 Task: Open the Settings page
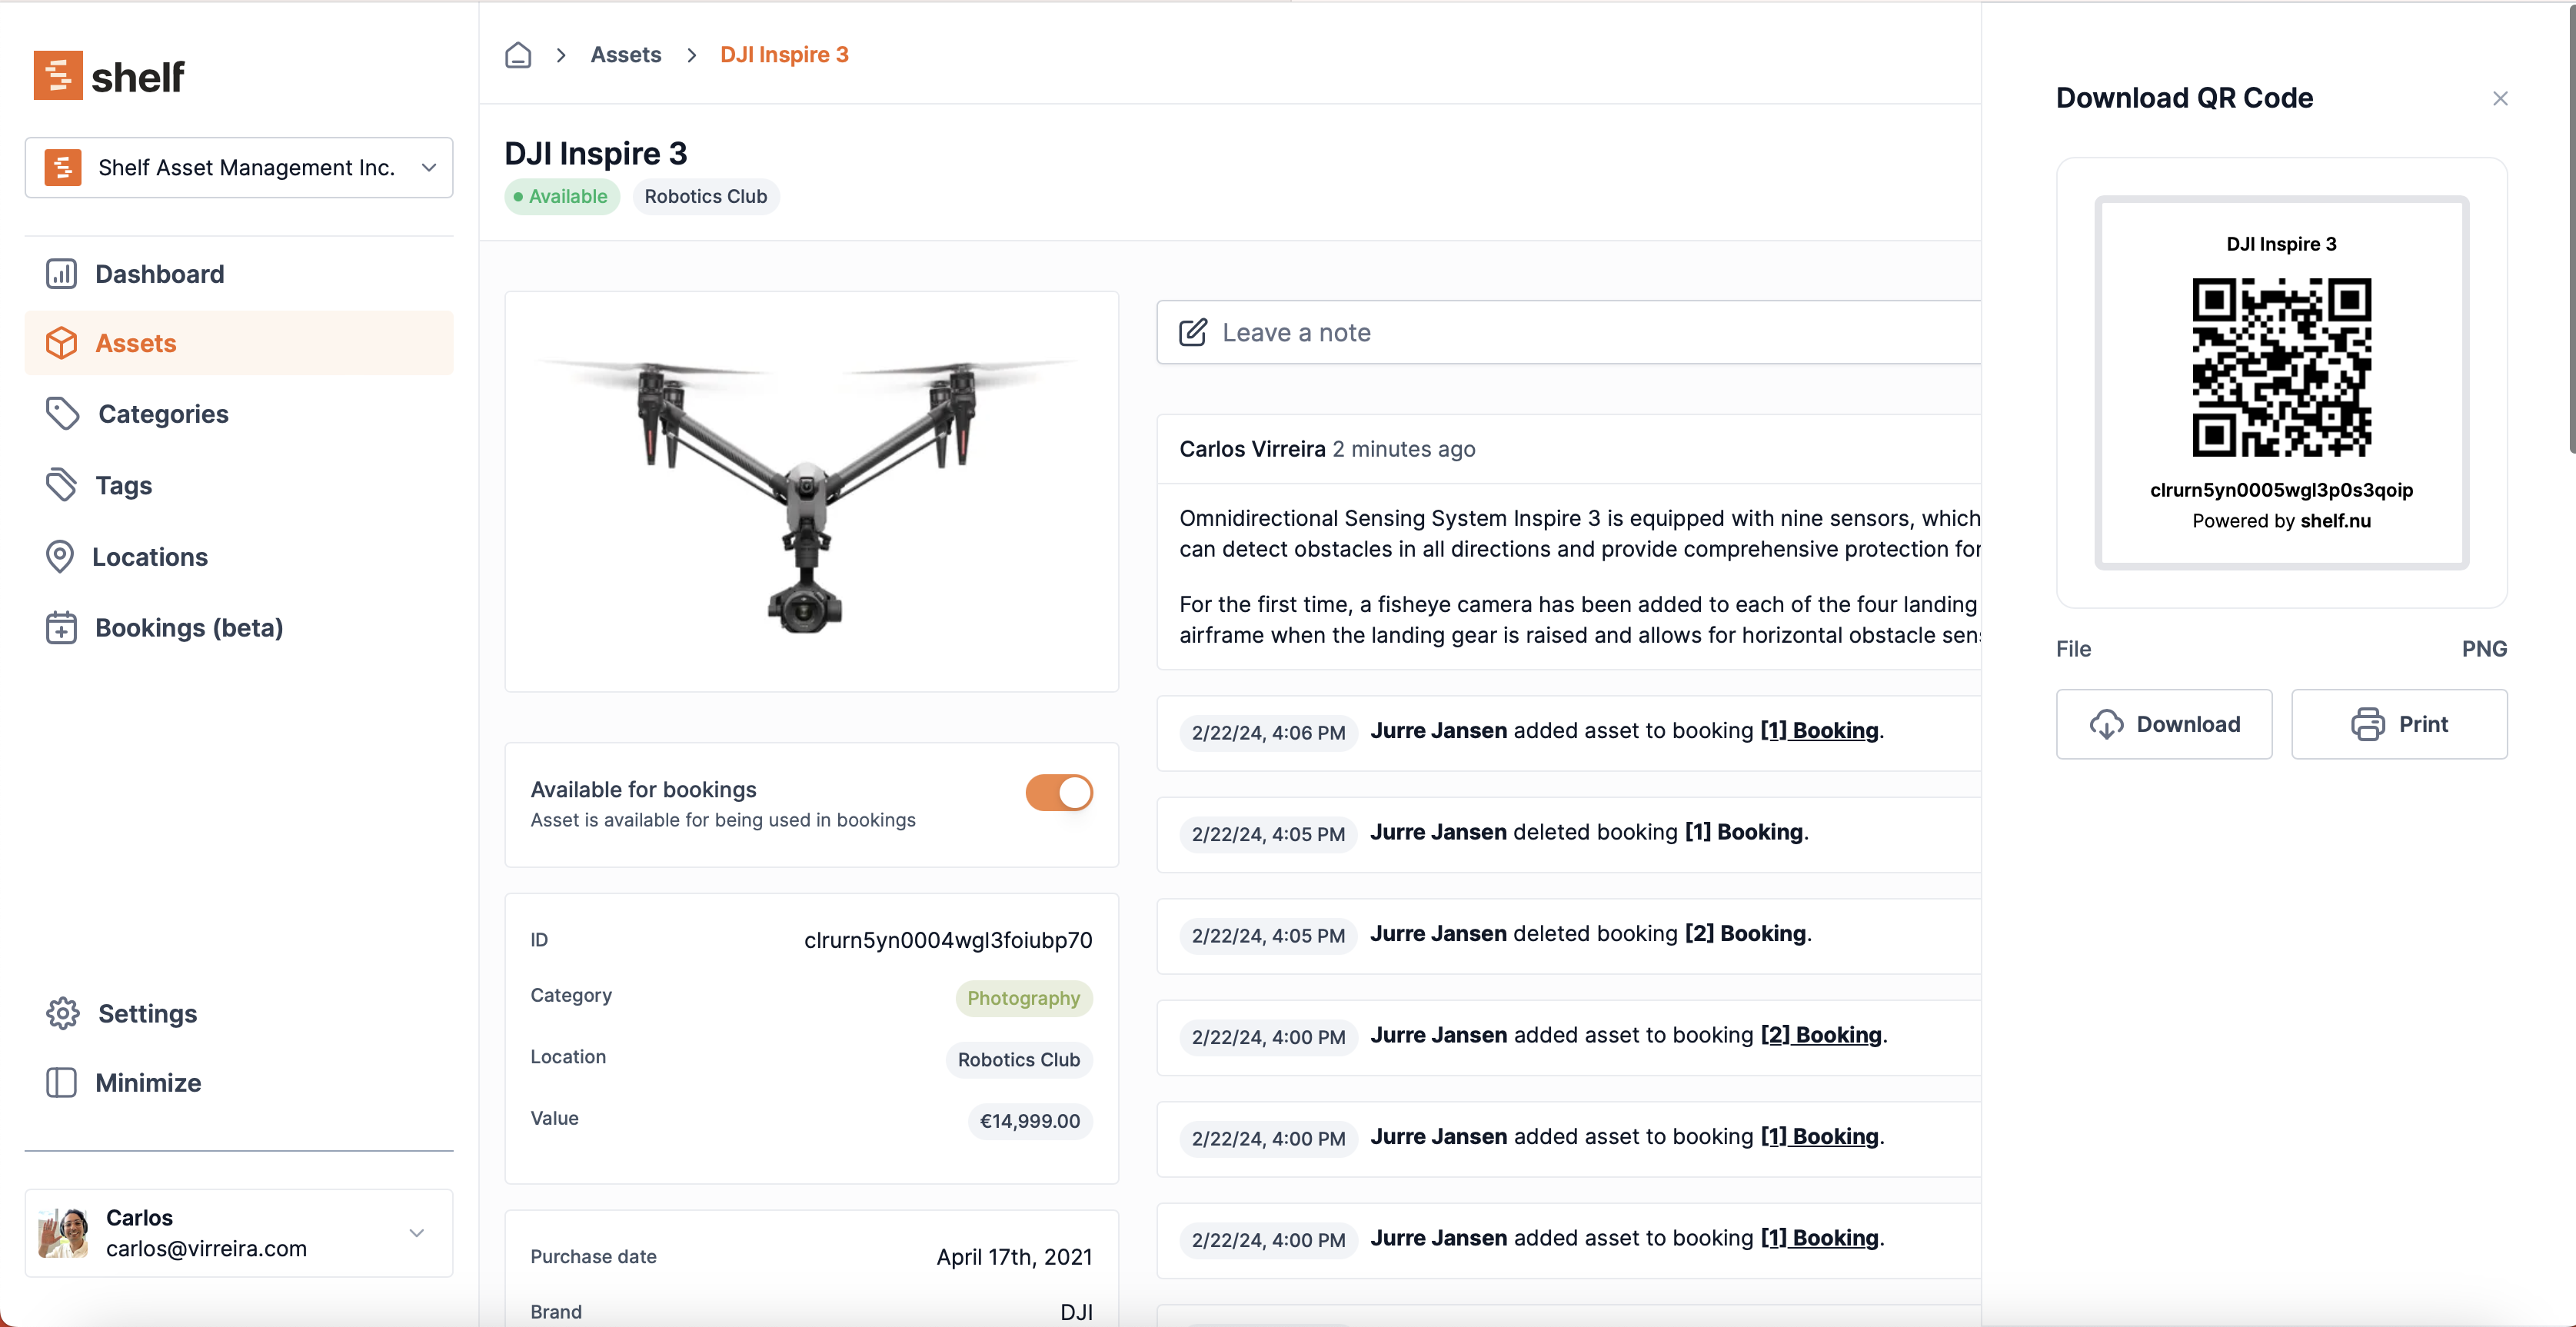pyautogui.click(x=146, y=1013)
